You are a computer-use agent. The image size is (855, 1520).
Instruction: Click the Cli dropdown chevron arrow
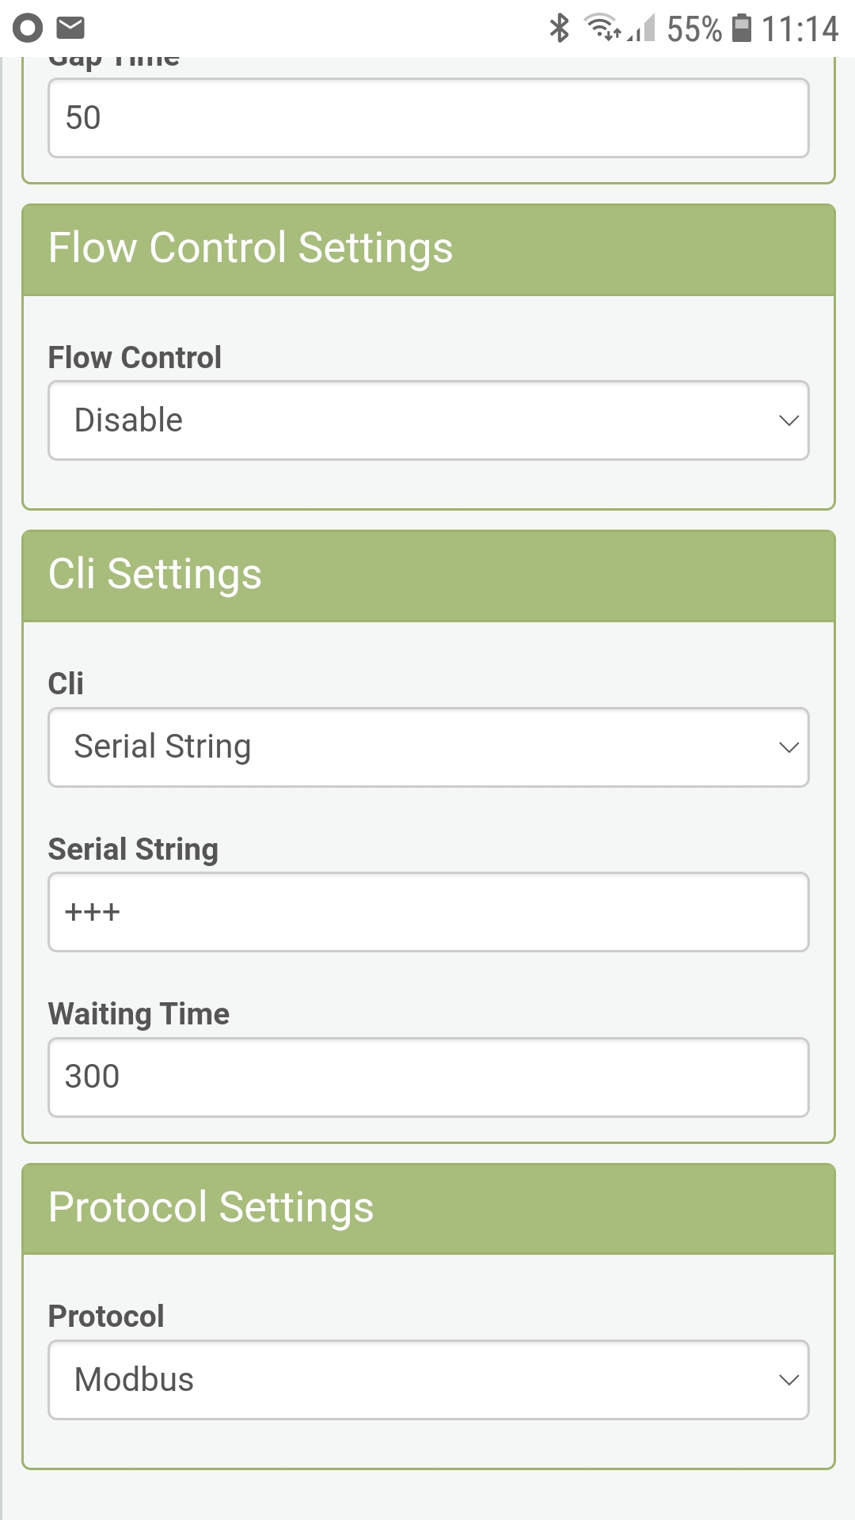[788, 747]
